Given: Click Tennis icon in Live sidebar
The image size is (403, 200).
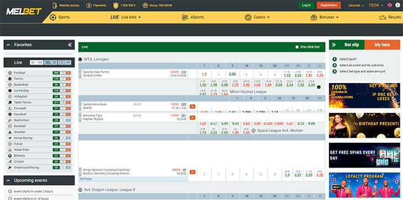Looking at the screenshot, I should [x=10, y=79].
